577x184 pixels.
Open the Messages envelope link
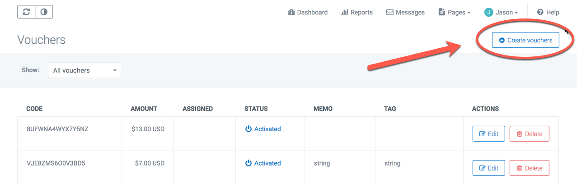pos(405,12)
